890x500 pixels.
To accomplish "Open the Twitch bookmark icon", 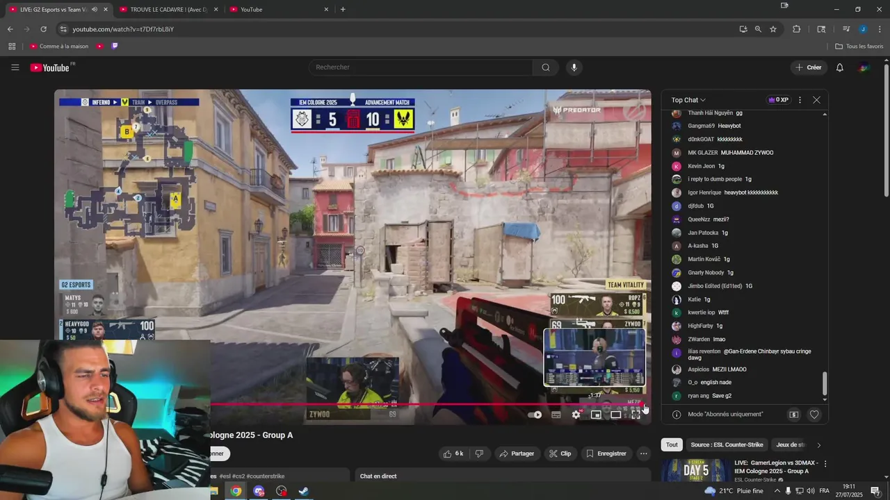I will pos(115,47).
